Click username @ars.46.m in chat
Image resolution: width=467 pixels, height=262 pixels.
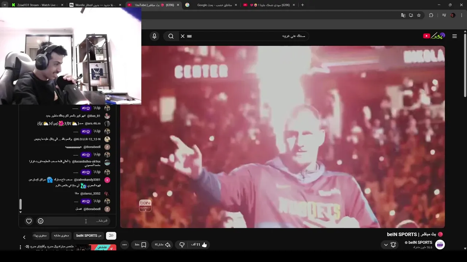tap(93, 123)
